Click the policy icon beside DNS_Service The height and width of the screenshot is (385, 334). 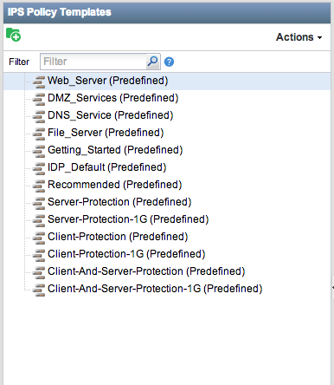(39, 116)
